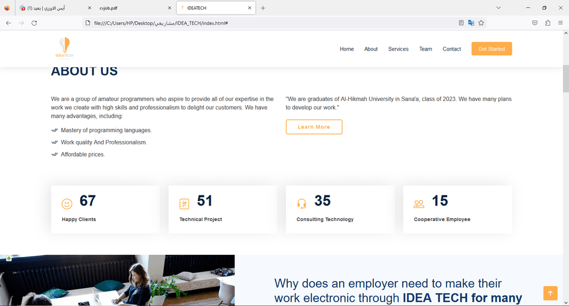Image resolution: width=569 pixels, height=306 pixels.
Task: Click the scrollbar up arrow
Action: pos(566,33)
